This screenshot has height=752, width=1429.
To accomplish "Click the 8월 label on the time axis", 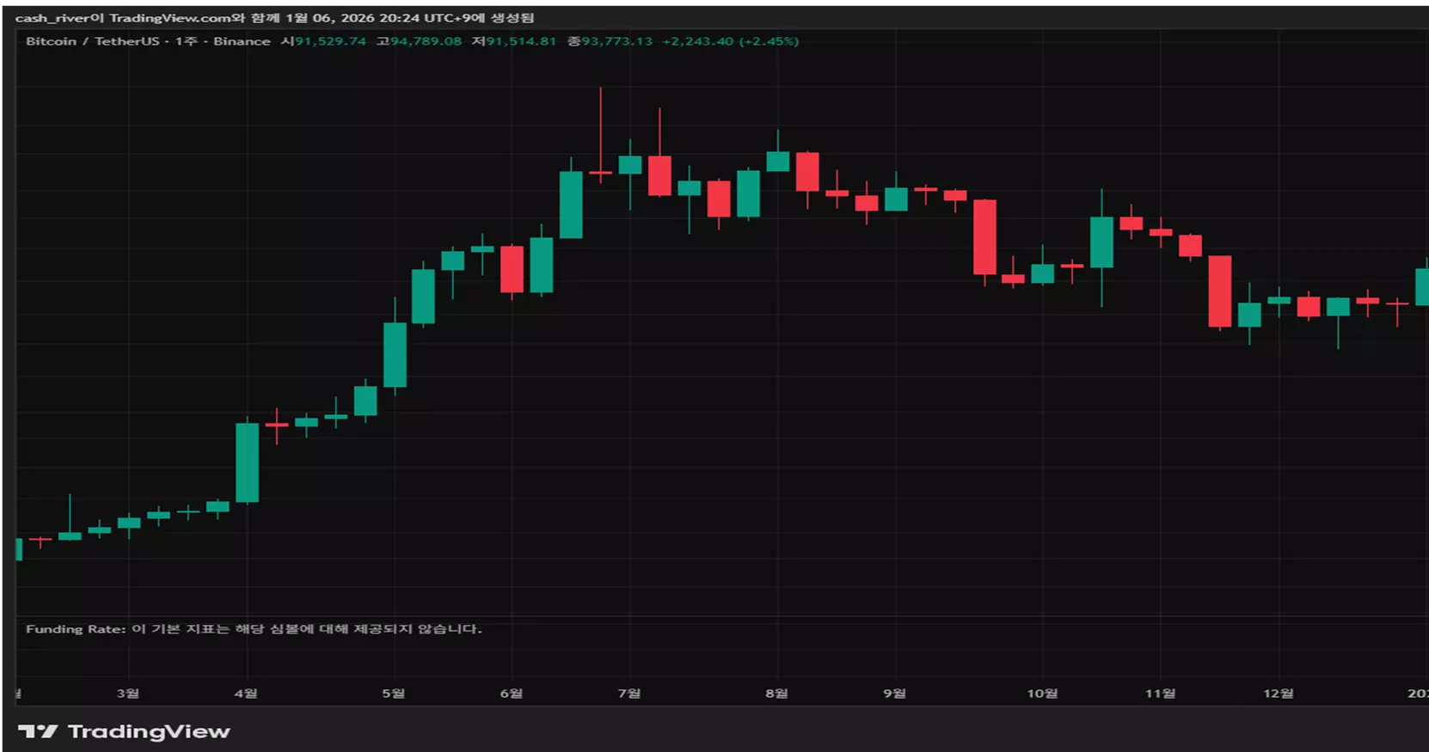I will [777, 694].
